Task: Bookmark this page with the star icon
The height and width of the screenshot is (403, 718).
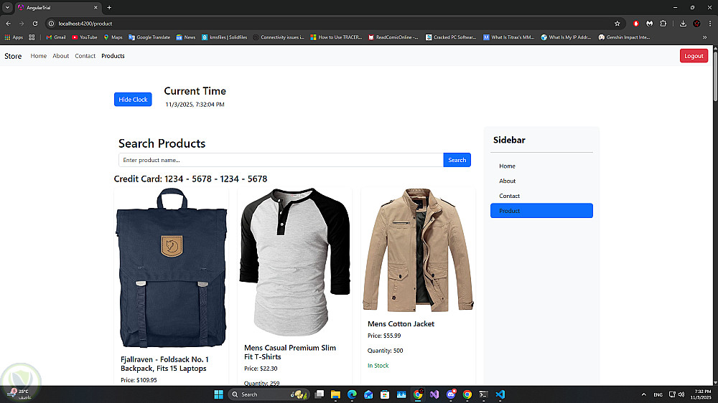Action: pyautogui.click(x=617, y=24)
